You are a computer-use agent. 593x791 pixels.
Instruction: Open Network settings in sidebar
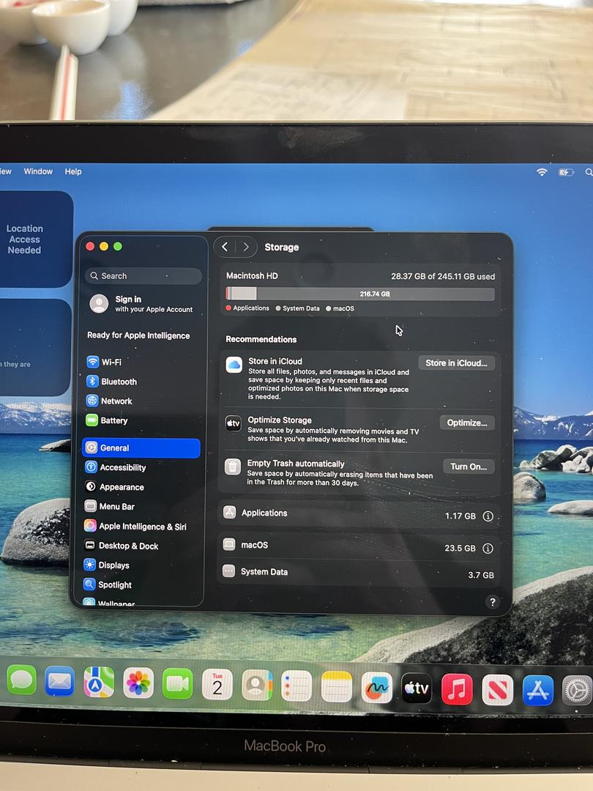pos(142,401)
